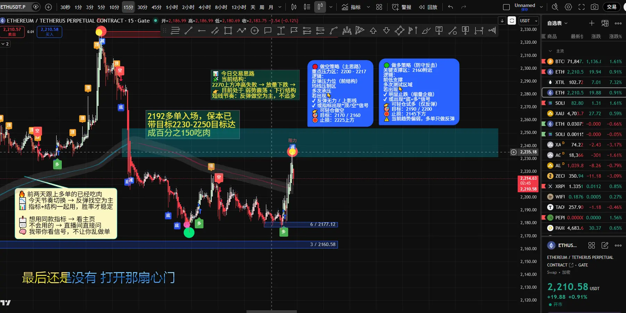The height and width of the screenshot is (313, 626).
Task: Select the arrow up marker tool
Action: [x=373, y=31]
